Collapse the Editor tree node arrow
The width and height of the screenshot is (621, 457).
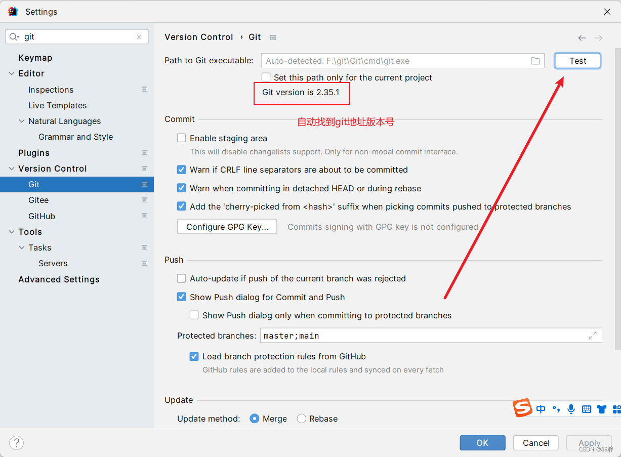[x=12, y=73]
